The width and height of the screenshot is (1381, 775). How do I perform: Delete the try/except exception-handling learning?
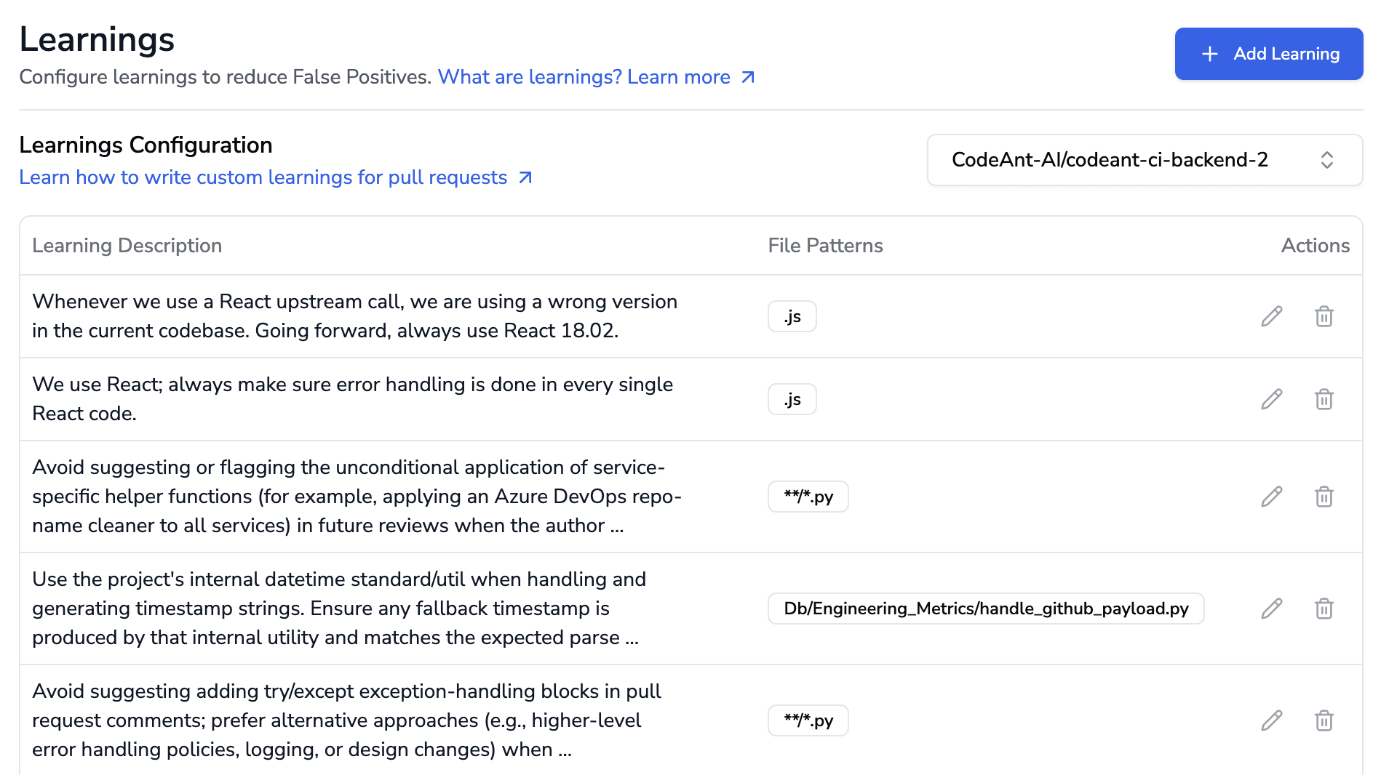click(x=1324, y=720)
